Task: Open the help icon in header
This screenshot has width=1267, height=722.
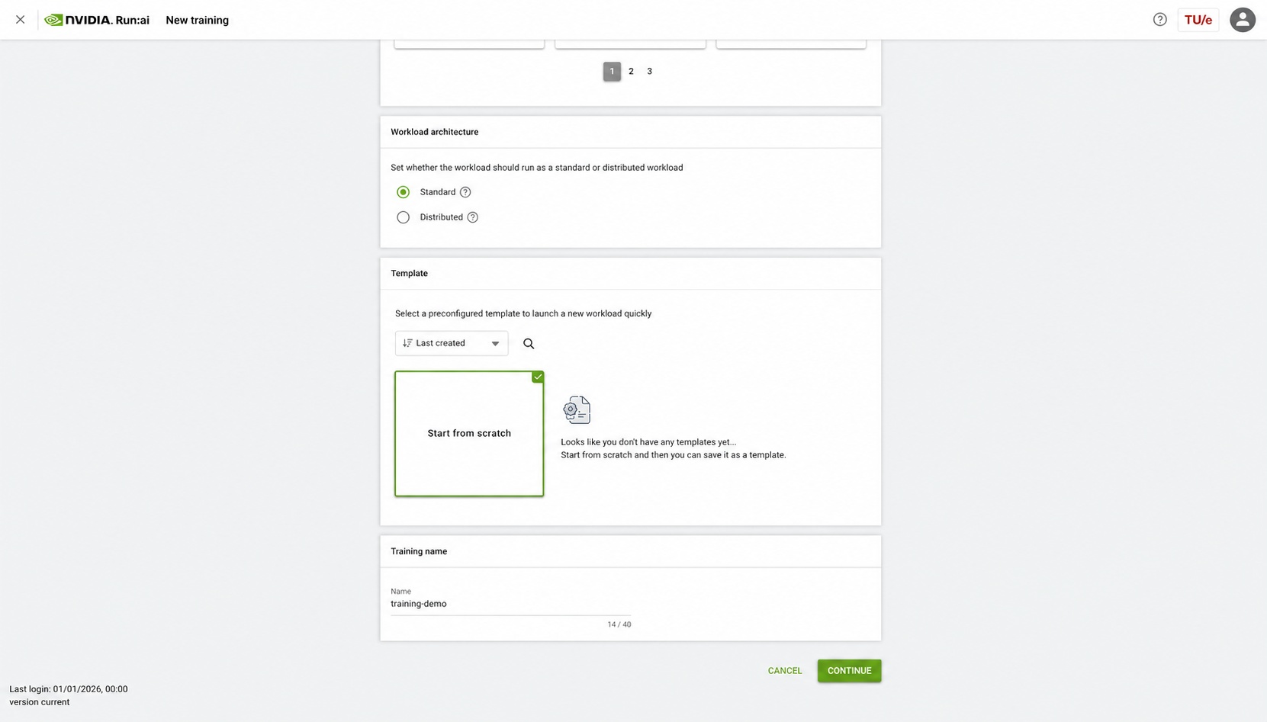Action: tap(1159, 20)
